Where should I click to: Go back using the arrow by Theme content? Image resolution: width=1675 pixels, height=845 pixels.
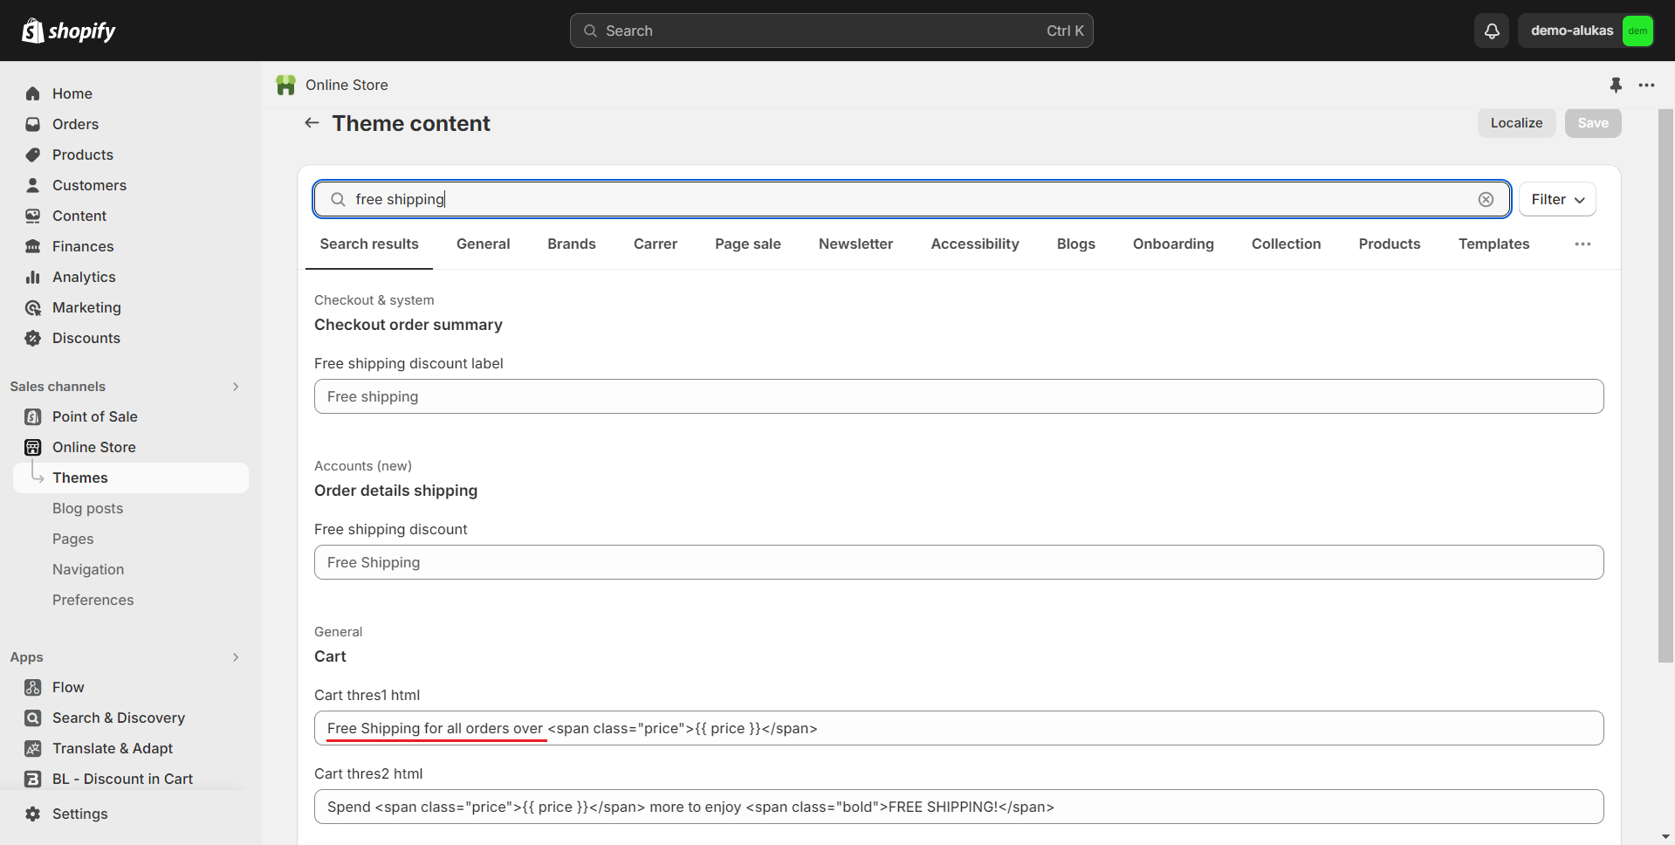312,123
